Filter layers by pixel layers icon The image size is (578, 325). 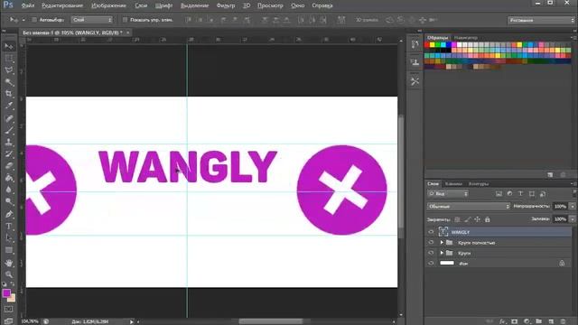[x=499, y=193]
